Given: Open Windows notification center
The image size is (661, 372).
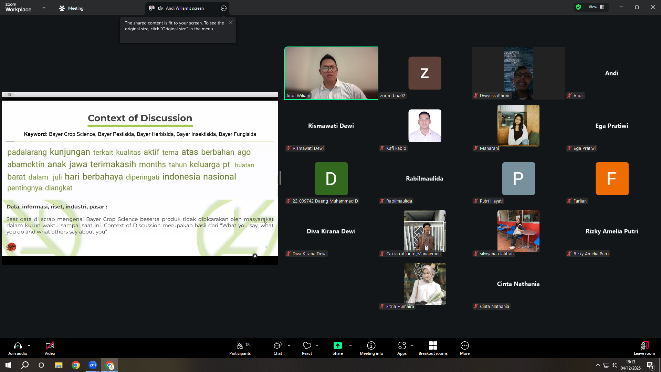Looking at the screenshot, I should pos(650,365).
